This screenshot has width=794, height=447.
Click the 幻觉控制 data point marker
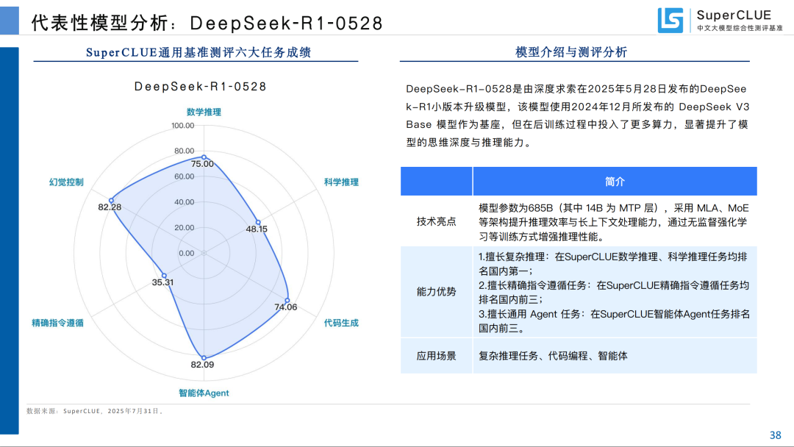111,200
